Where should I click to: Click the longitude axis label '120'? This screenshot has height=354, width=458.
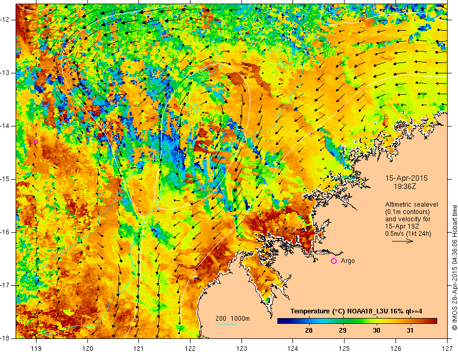[x=87, y=348]
